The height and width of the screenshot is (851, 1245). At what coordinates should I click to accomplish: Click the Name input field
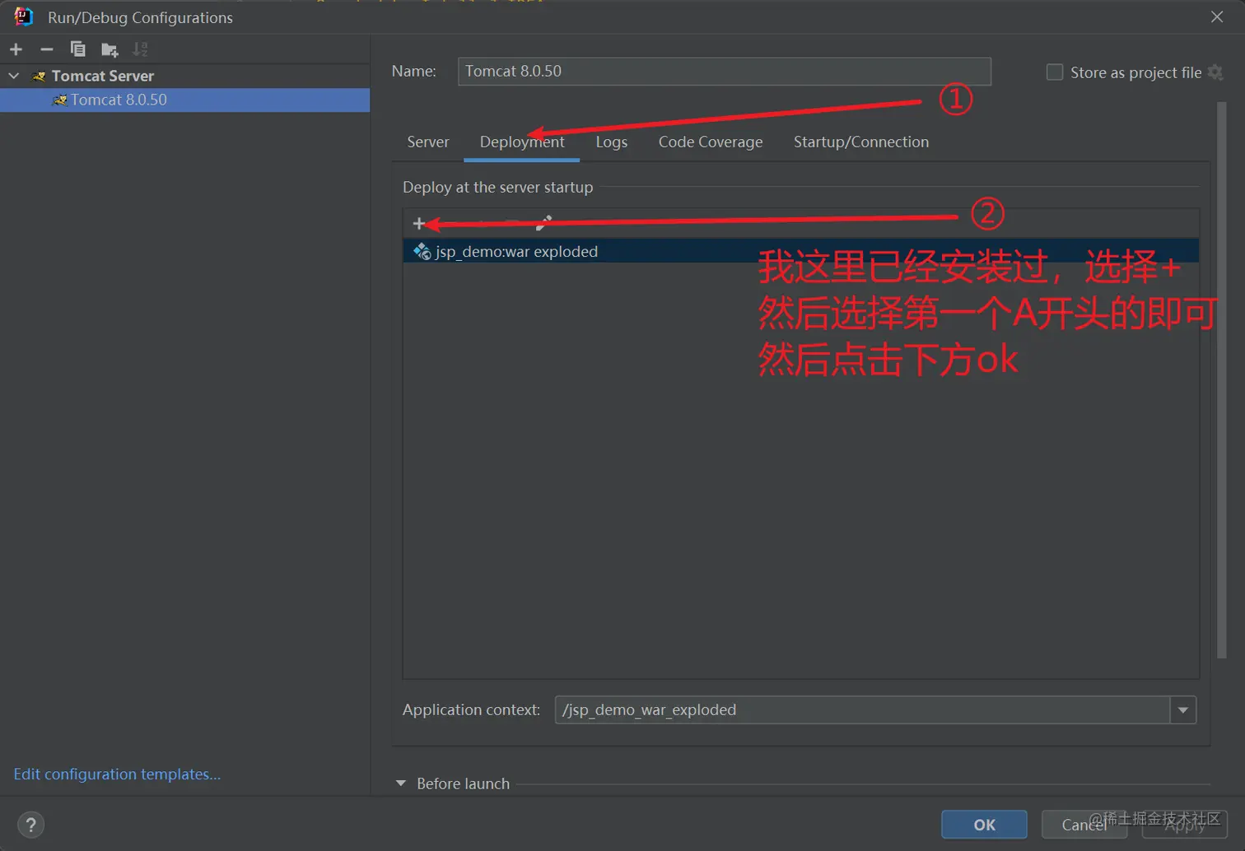(x=725, y=72)
